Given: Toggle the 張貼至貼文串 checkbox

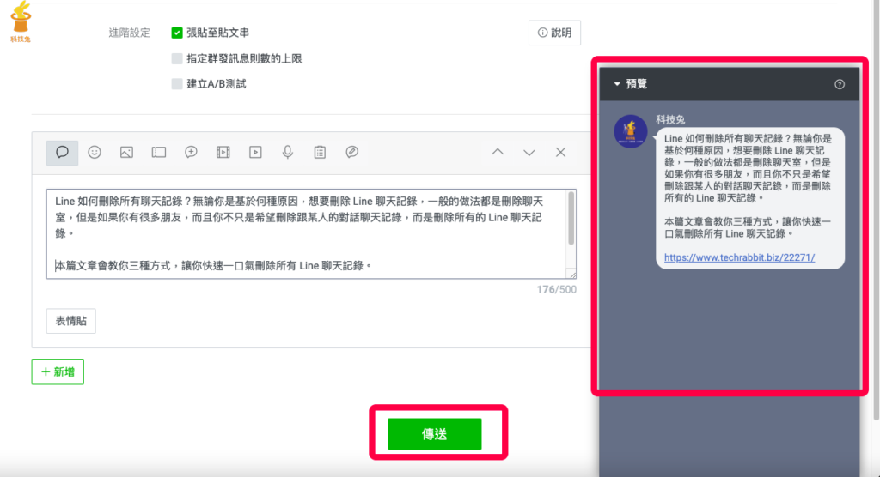Looking at the screenshot, I should pos(177,33).
